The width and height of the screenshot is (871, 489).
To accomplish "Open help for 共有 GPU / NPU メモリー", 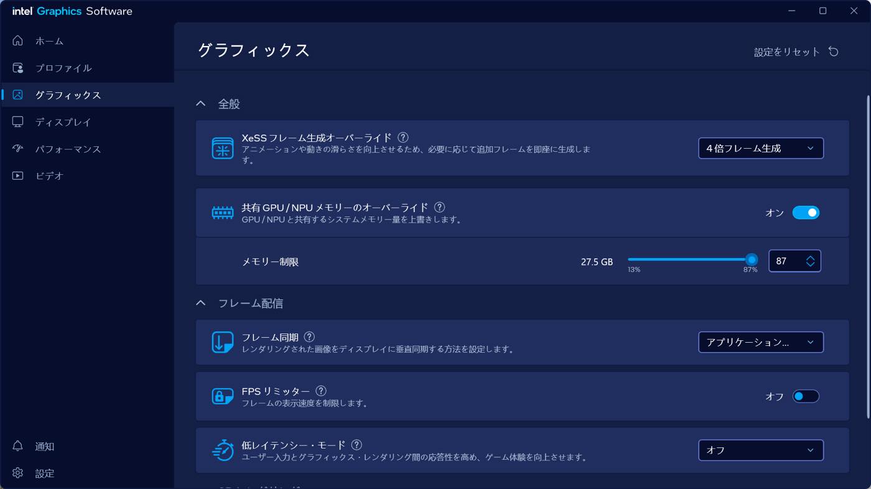I will pos(439,207).
